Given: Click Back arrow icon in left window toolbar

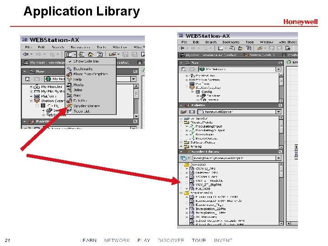Looking at the screenshot, I should point(26,54).
